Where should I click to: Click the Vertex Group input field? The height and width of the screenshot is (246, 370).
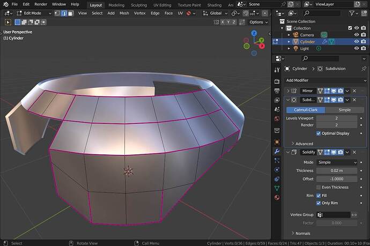coord(334,214)
